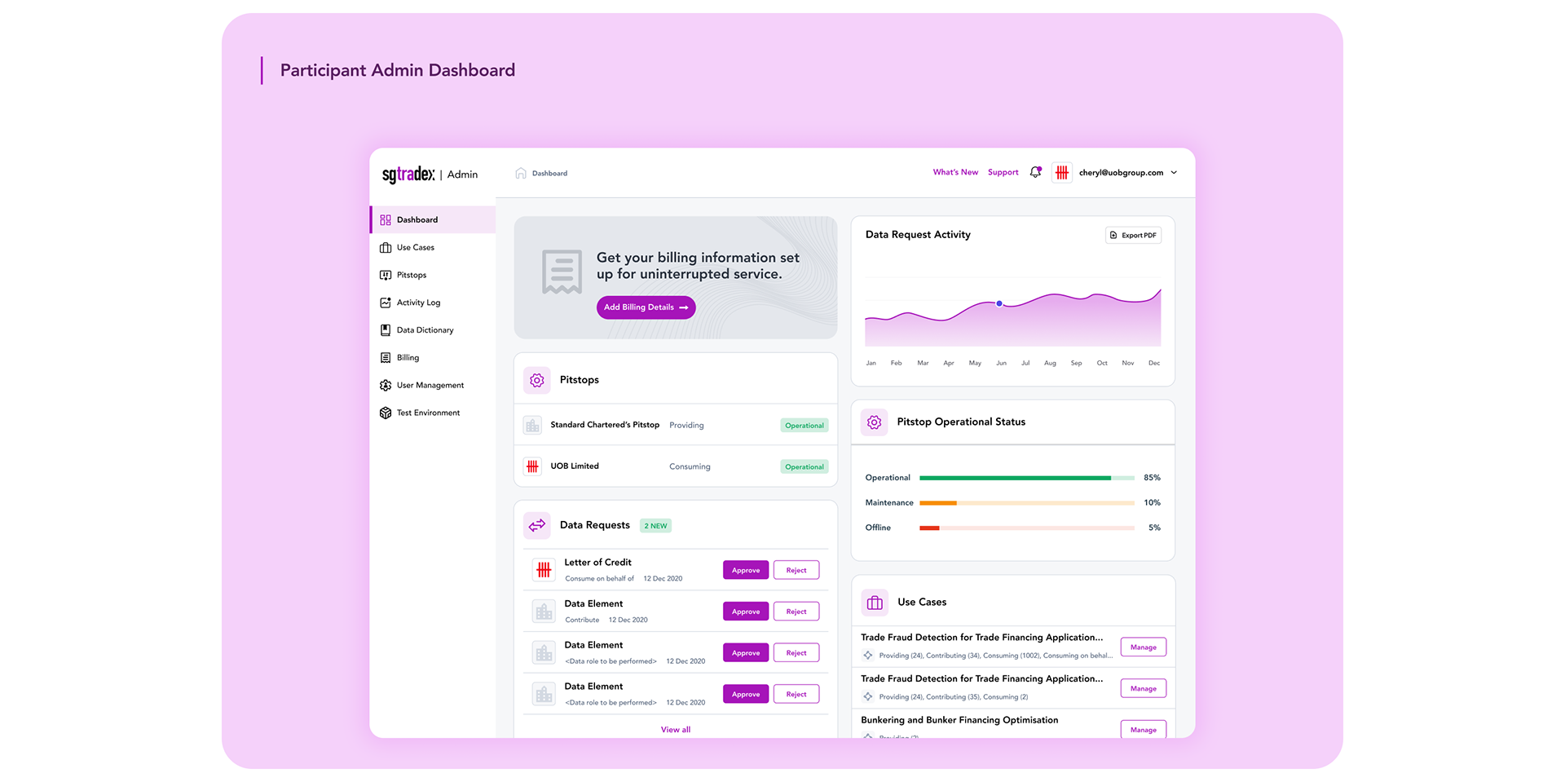Open Use Cases in the sidebar

tap(433, 247)
